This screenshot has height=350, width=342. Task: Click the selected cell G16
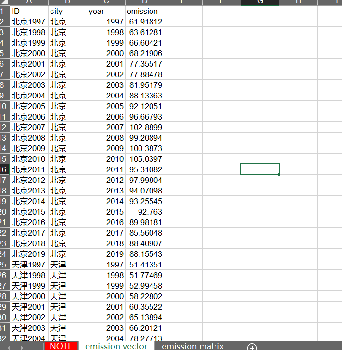click(260, 169)
